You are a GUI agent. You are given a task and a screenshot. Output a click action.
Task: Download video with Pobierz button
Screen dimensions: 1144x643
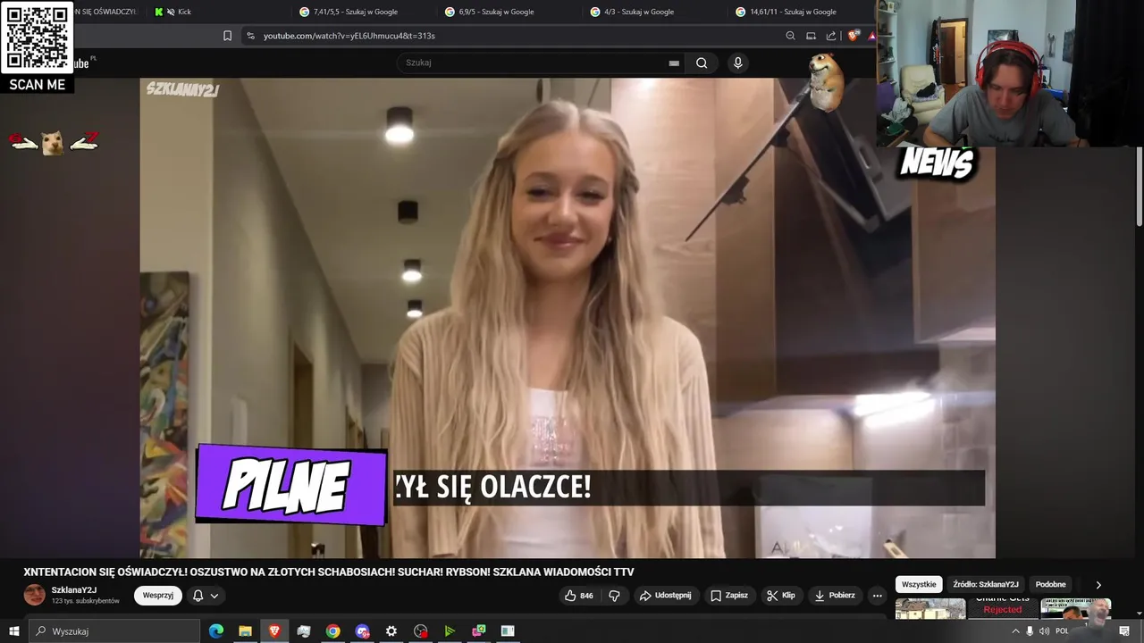click(x=835, y=596)
